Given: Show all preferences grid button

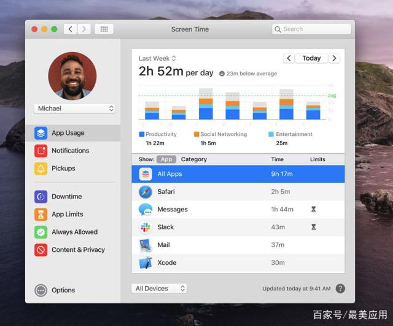Looking at the screenshot, I should [104, 29].
